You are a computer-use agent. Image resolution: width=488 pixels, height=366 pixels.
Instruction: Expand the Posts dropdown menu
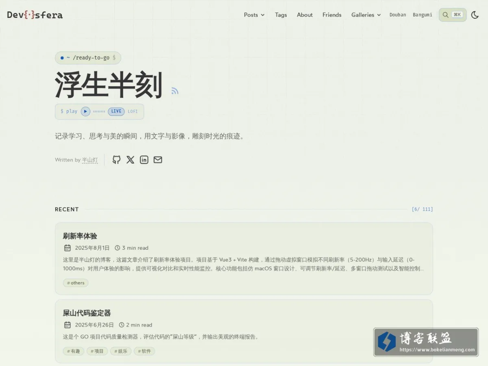click(x=254, y=15)
